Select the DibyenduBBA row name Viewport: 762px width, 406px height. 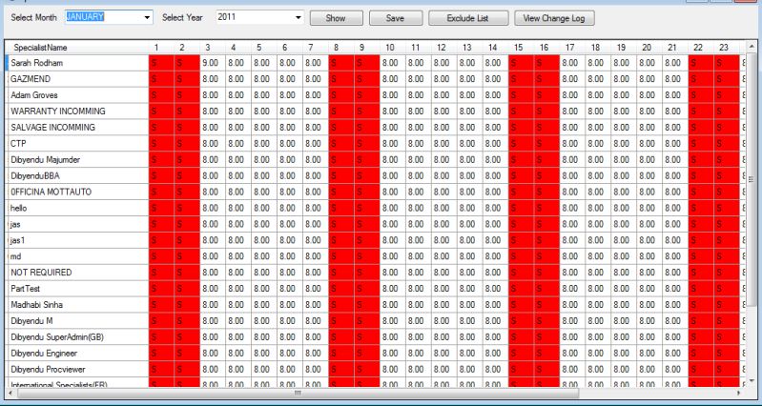(x=35, y=175)
